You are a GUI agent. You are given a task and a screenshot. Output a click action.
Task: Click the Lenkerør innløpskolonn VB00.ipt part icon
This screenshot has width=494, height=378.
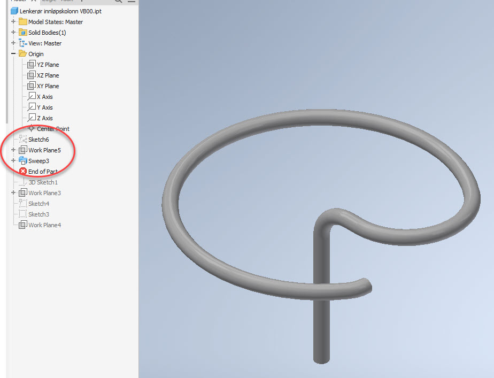(13, 11)
